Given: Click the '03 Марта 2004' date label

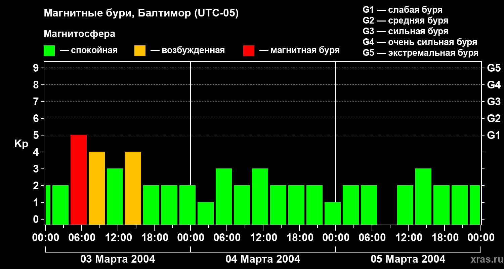Looking at the screenshot, I should pyautogui.click(x=118, y=259).
